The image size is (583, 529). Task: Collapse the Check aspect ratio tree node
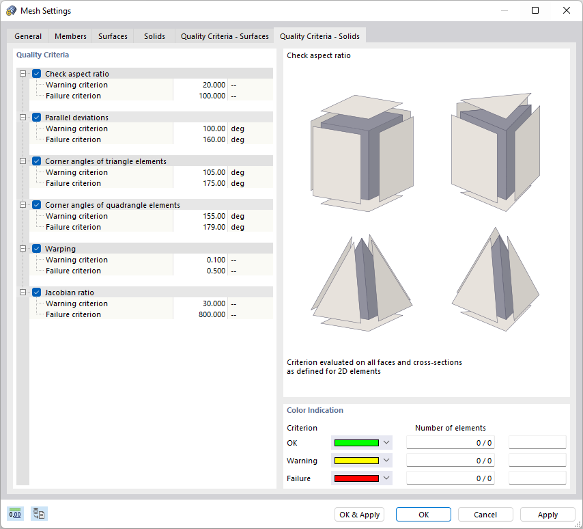[23, 73]
